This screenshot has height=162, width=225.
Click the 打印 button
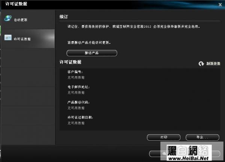(164, 137)
